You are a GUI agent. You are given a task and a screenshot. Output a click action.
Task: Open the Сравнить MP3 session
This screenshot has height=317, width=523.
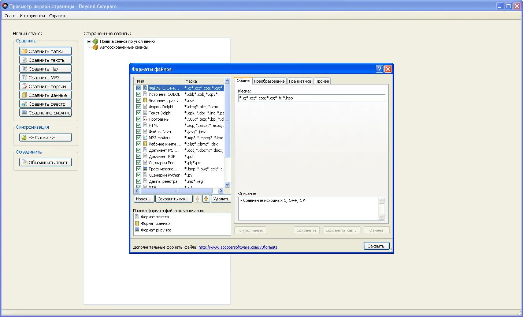(45, 78)
